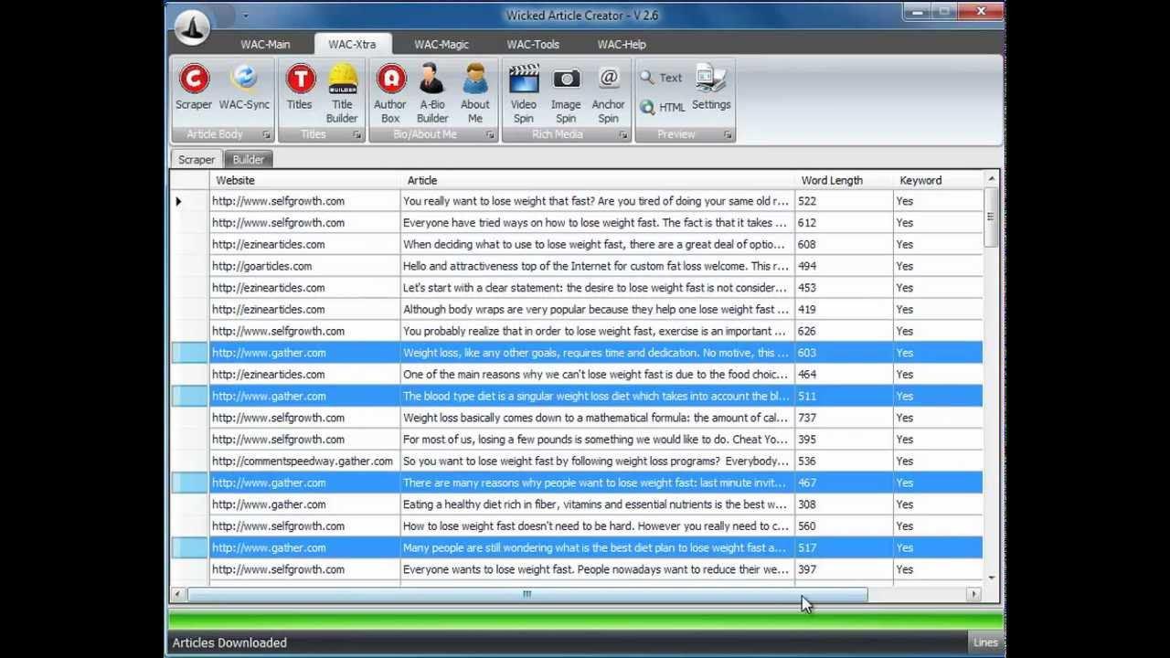Viewport: 1170px width, 658px height.
Task: Switch to the WAC-Main ribbon tab
Action: click(x=265, y=44)
